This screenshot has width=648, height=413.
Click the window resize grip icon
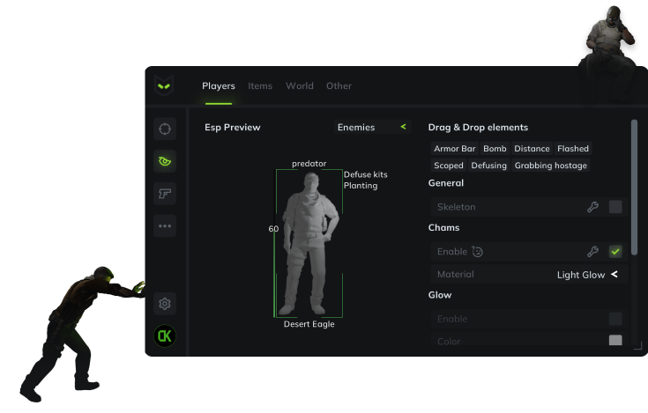[637, 346]
